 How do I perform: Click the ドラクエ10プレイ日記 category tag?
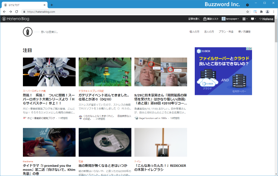(91, 91)
